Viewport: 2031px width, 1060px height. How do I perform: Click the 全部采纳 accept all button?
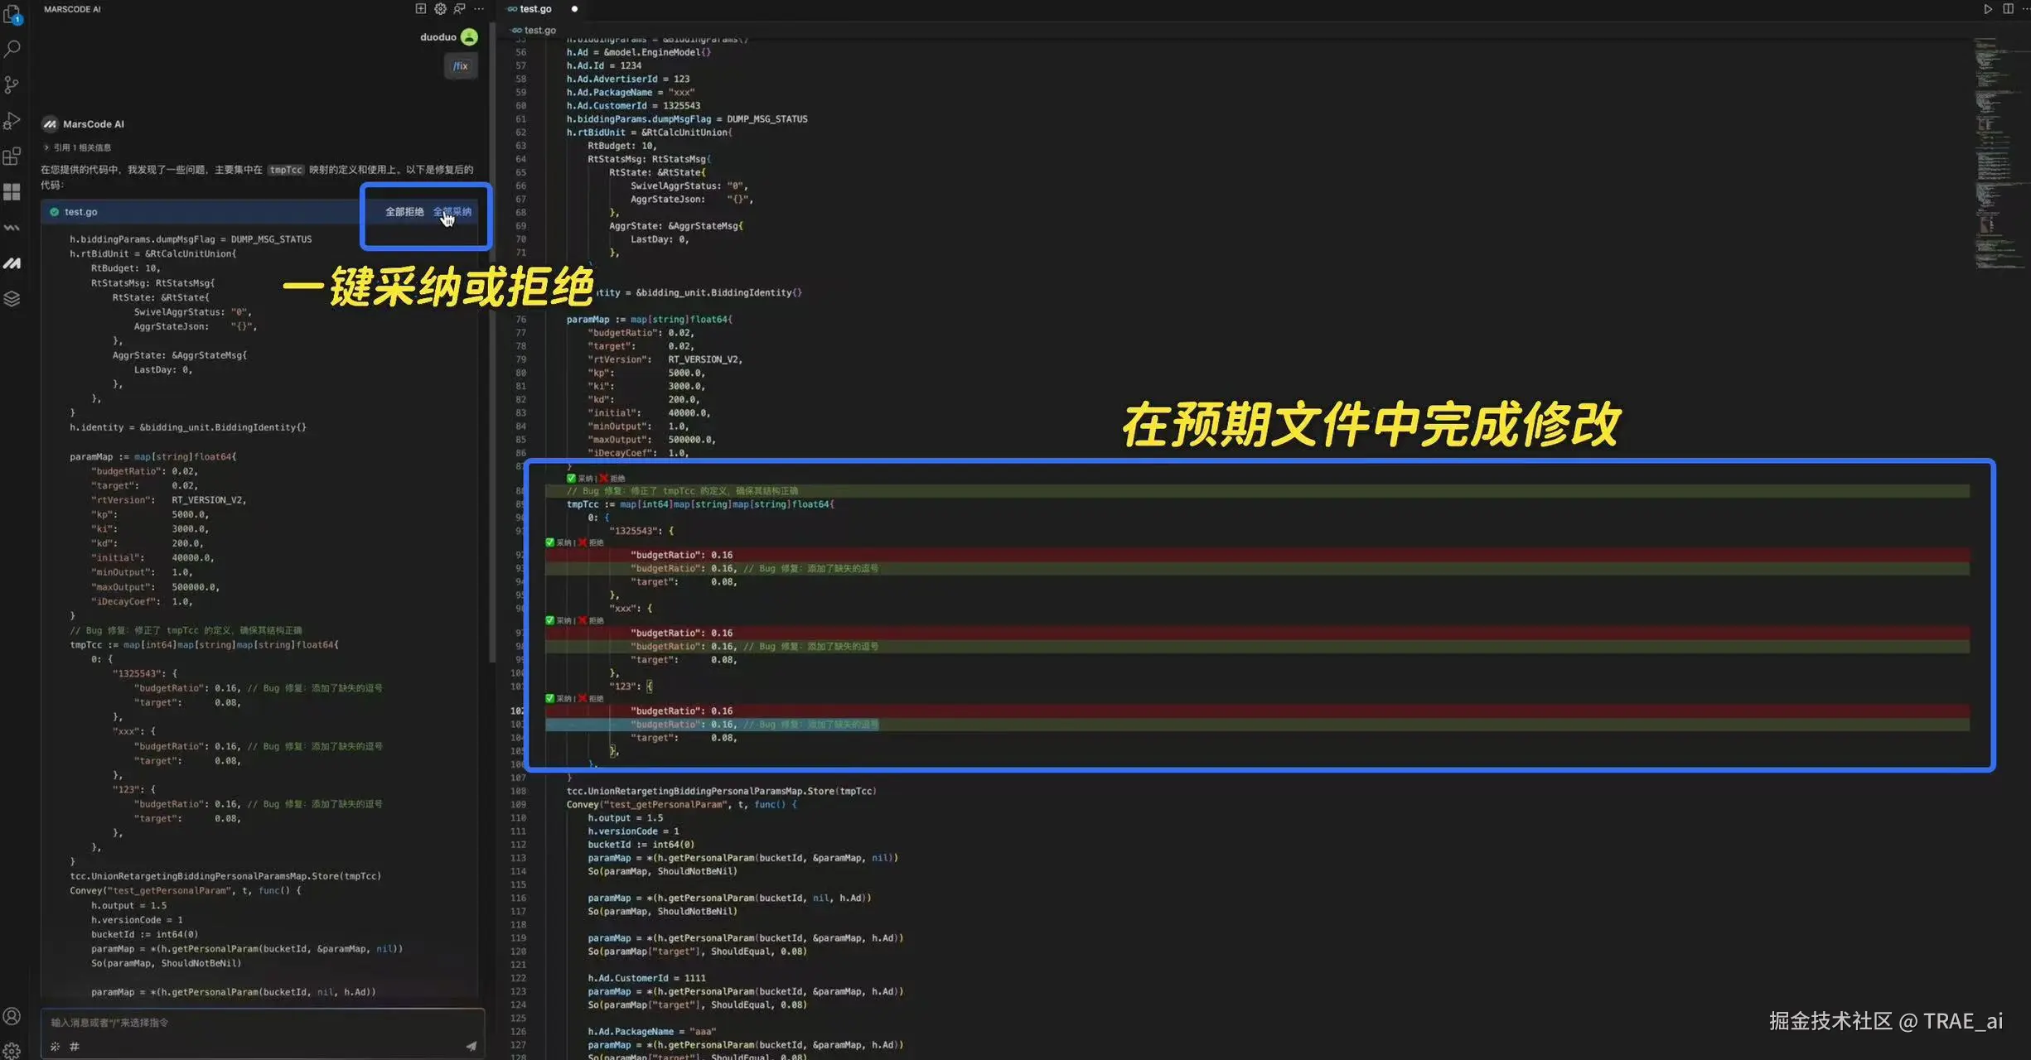(x=453, y=211)
